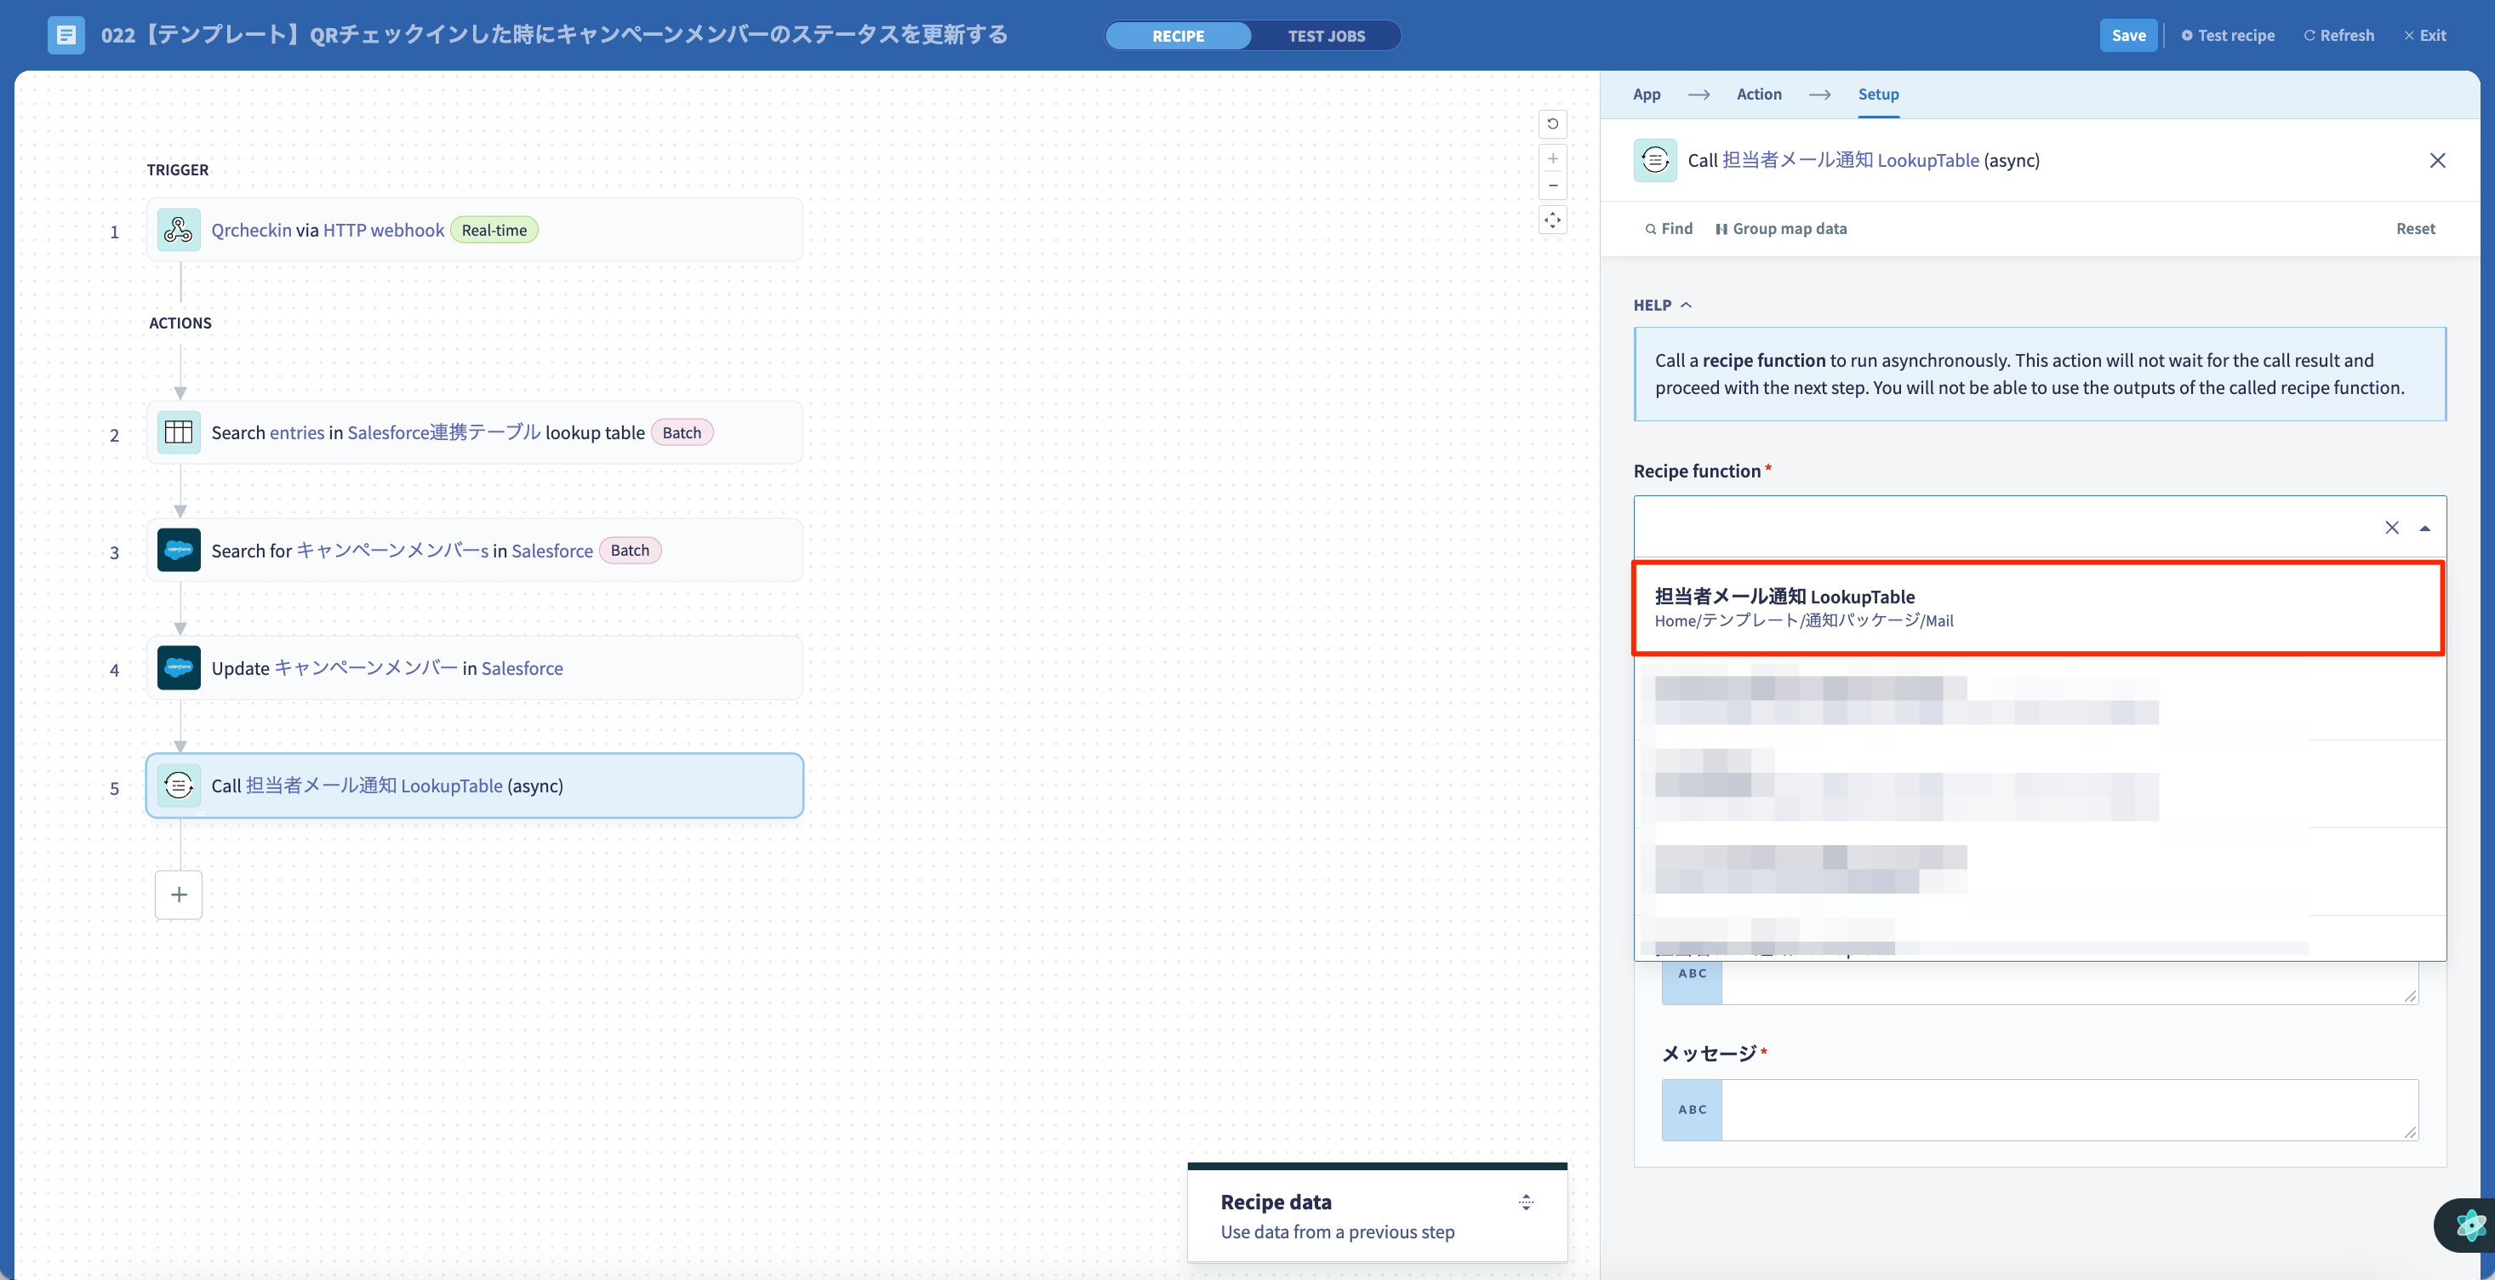2495x1280 pixels.
Task: Collapse the HELP section
Action: click(1662, 304)
